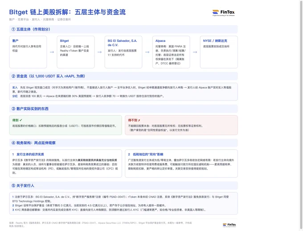Viewport: 303px width, 231px height.
Task: Click the heading '1 发行主体的经济实质'
Action: [x=28, y=154]
